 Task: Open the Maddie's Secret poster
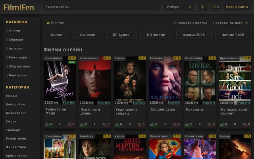(60, 80)
